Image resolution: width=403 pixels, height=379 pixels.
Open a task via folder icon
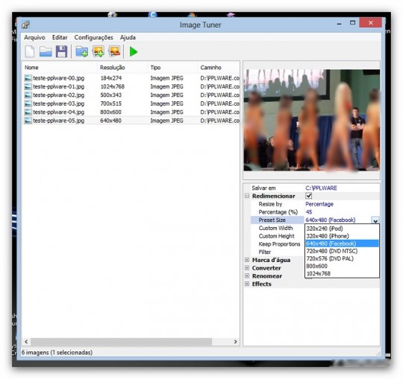click(x=46, y=51)
